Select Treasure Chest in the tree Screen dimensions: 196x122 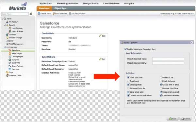point(15,75)
